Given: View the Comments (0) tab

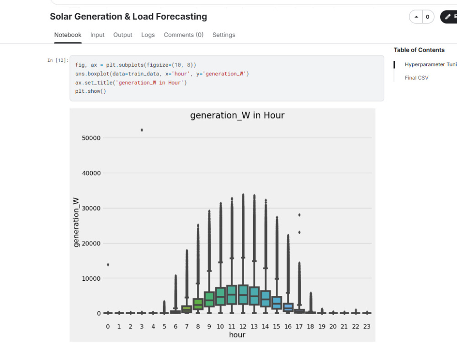Looking at the screenshot, I should pyautogui.click(x=183, y=35).
